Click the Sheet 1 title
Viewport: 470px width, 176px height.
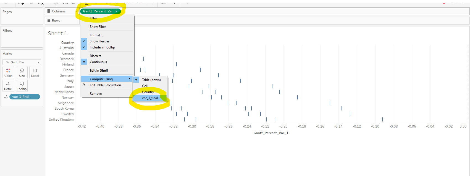57,34
